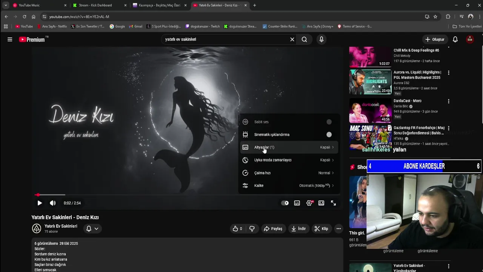
Task: Open Chrome apps grid in bookmarks bar
Action: pos(6,26)
